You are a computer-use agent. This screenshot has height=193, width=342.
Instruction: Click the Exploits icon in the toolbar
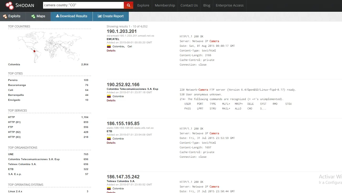[x=5, y=16]
